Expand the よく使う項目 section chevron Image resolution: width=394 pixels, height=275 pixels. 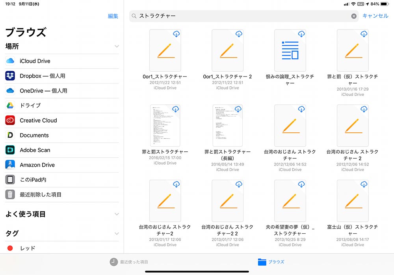[117, 214]
